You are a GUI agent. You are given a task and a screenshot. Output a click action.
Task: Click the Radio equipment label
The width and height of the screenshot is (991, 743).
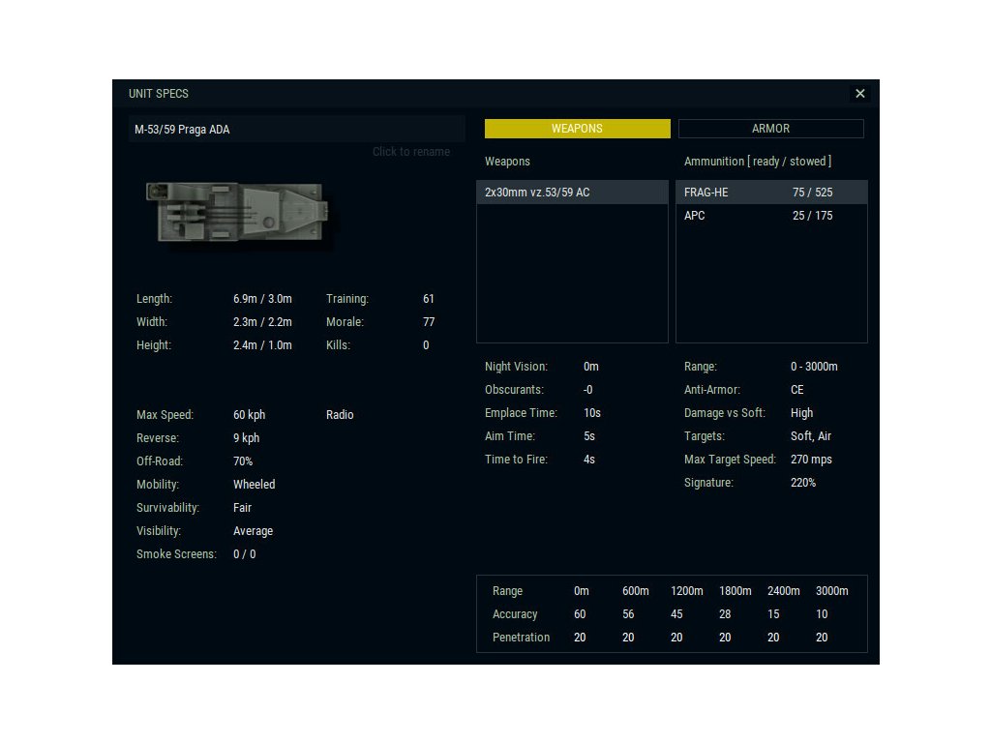pos(340,415)
